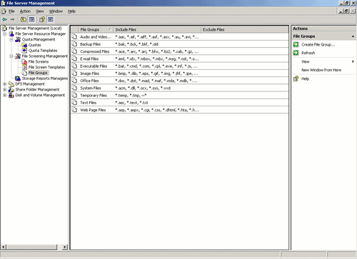Click the tree pane scroll left arrow
Image resolution: width=357 pixels, height=259 pixels.
pyautogui.click(x=4, y=247)
